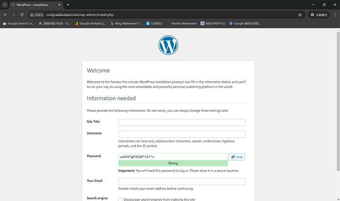Open the Yandex Webmaster bookmark

(181, 23)
